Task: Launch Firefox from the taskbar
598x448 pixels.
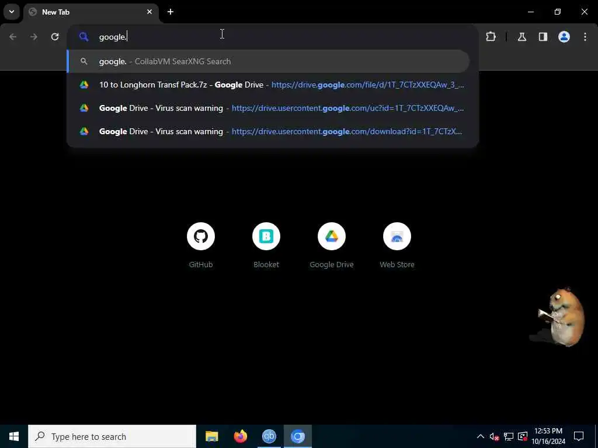Action: pos(240,436)
